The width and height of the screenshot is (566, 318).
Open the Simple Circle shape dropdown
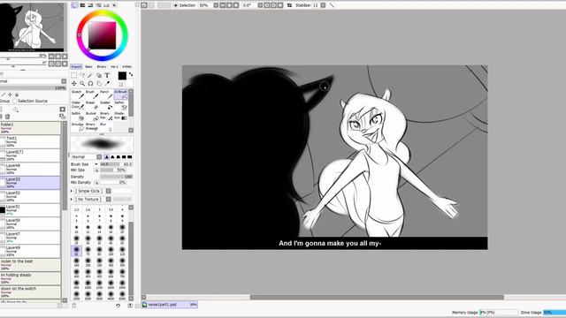click(x=108, y=191)
